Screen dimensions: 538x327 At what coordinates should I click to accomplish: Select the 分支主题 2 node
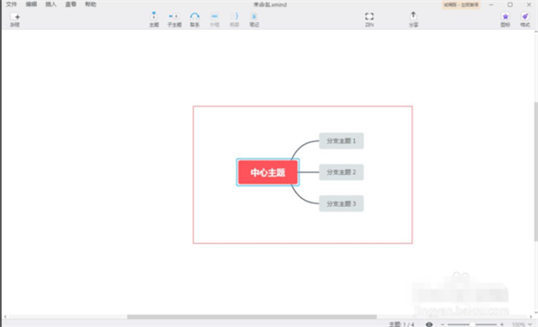(x=341, y=172)
